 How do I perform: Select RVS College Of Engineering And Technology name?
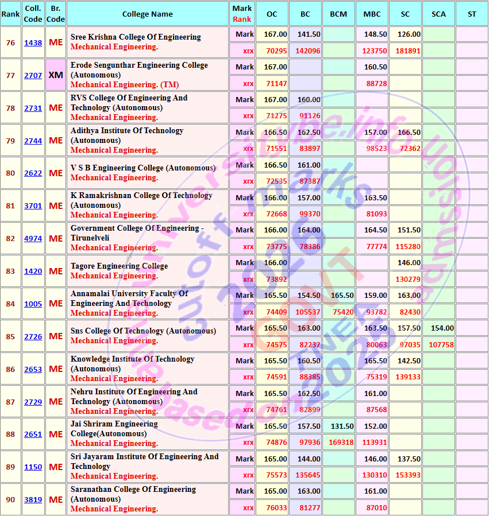[129, 103]
